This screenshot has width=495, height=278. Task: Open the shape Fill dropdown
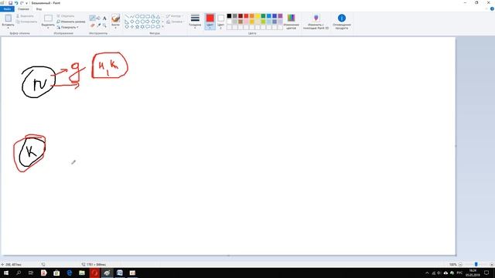pyautogui.click(x=175, y=22)
